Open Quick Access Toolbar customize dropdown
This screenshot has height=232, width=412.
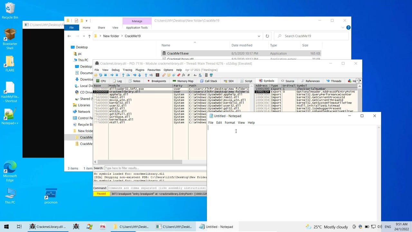pyautogui.click(x=86, y=21)
